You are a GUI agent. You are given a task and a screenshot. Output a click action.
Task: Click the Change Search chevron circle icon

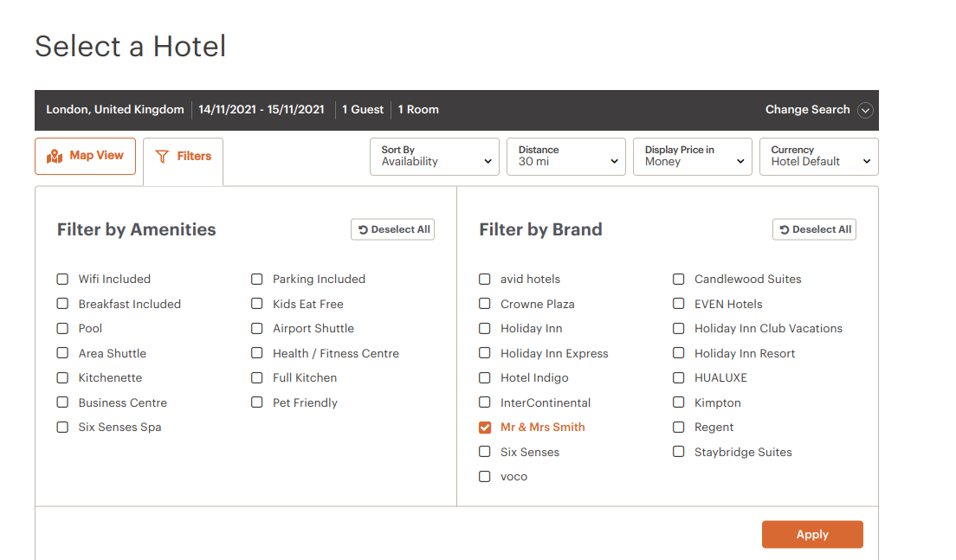pyautogui.click(x=864, y=110)
